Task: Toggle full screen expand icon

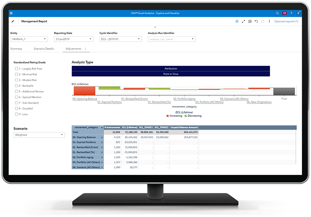Action: pyautogui.click(x=243, y=21)
